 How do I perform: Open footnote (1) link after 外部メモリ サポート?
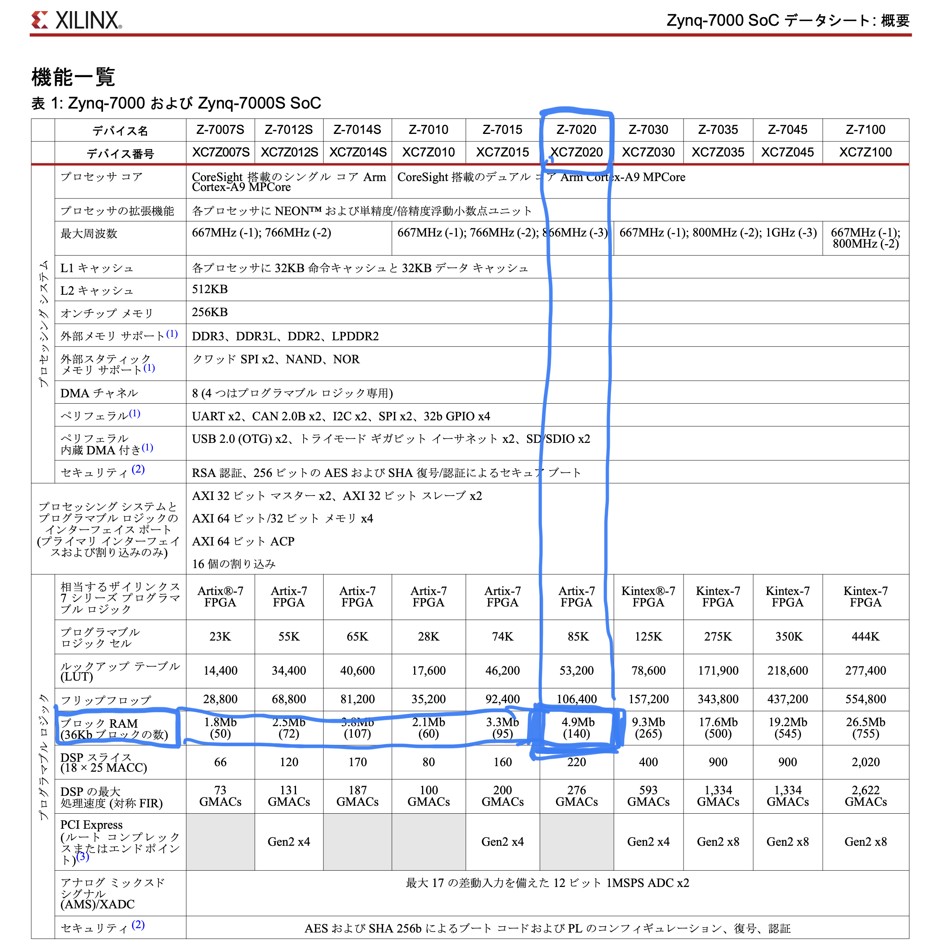[x=172, y=334]
